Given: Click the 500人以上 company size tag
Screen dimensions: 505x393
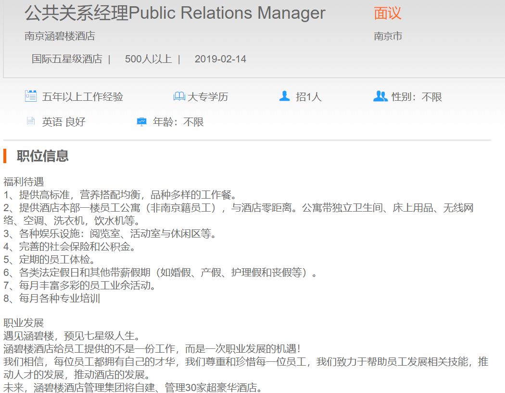Looking at the screenshot, I should click(148, 59).
